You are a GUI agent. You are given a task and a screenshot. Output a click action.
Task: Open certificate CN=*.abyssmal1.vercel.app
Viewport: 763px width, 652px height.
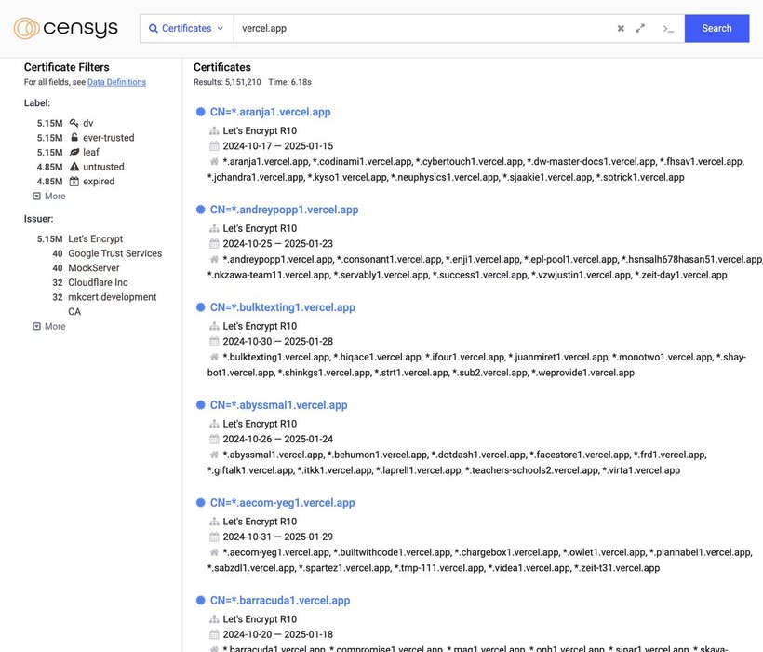click(x=279, y=405)
